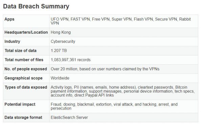This screenshot has width=203, height=126.
Task: Click the UFO VPN app list text
Action: click(x=120, y=21)
